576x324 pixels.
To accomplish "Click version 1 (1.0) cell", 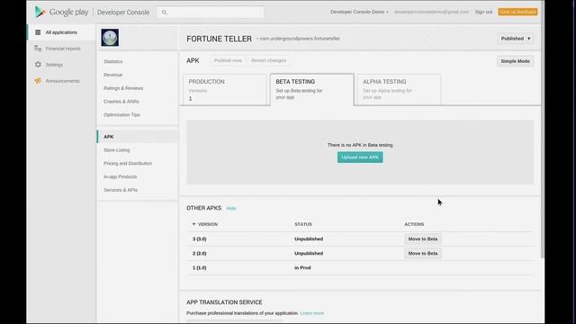I will point(200,268).
